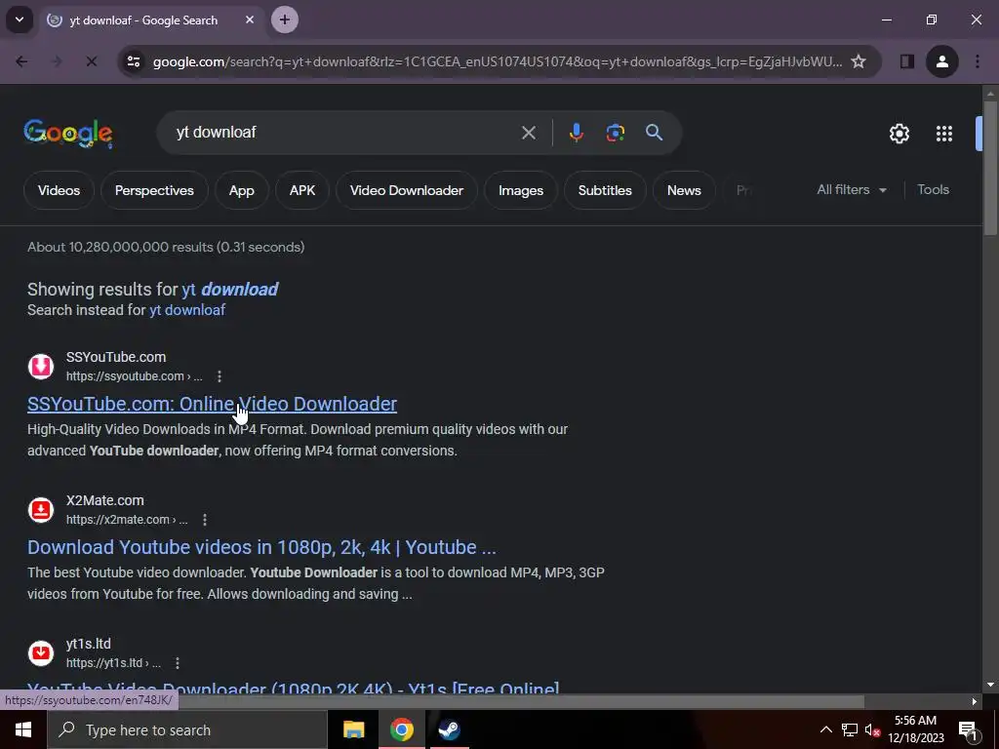Open the tab search dropdown arrow

click(x=20, y=20)
